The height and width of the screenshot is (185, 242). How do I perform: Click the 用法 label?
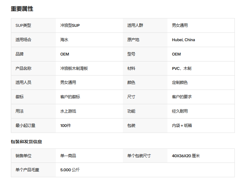(19, 111)
